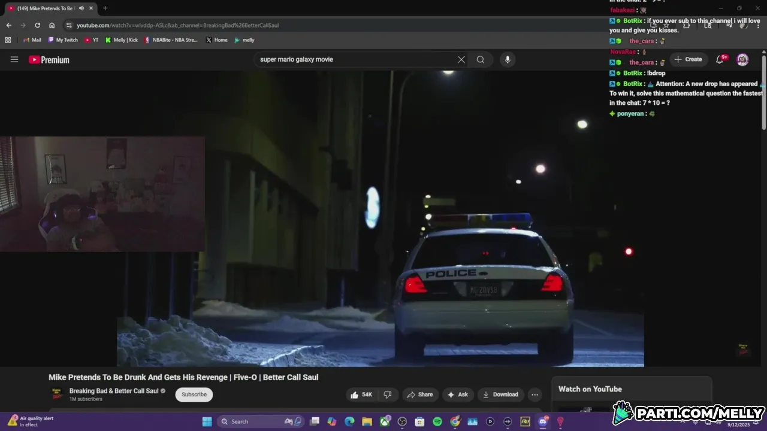Open the X Home bookmark
Screen dimensions: 767x431
point(216,40)
